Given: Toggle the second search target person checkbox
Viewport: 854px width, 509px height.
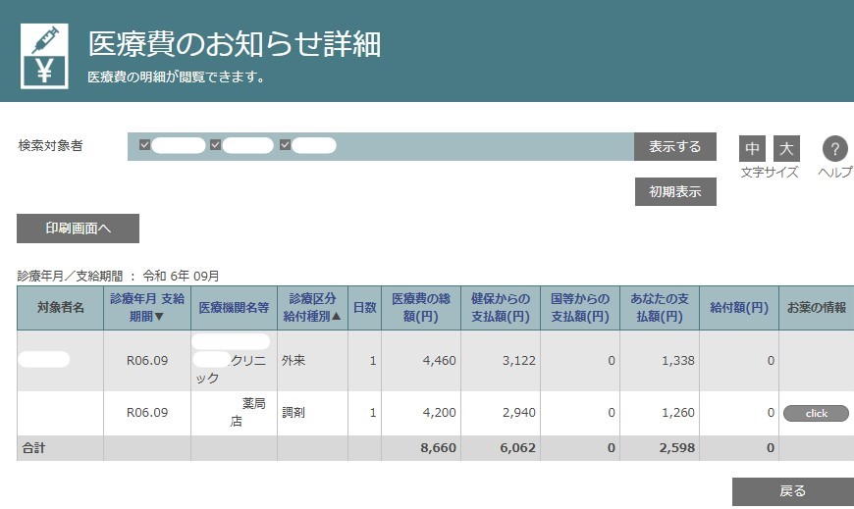Looking at the screenshot, I should 216,145.
